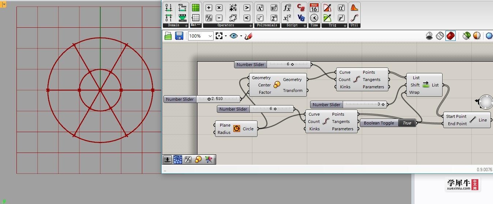The height and width of the screenshot is (204, 493).
Task: Select the VB script component
Action: point(301,18)
